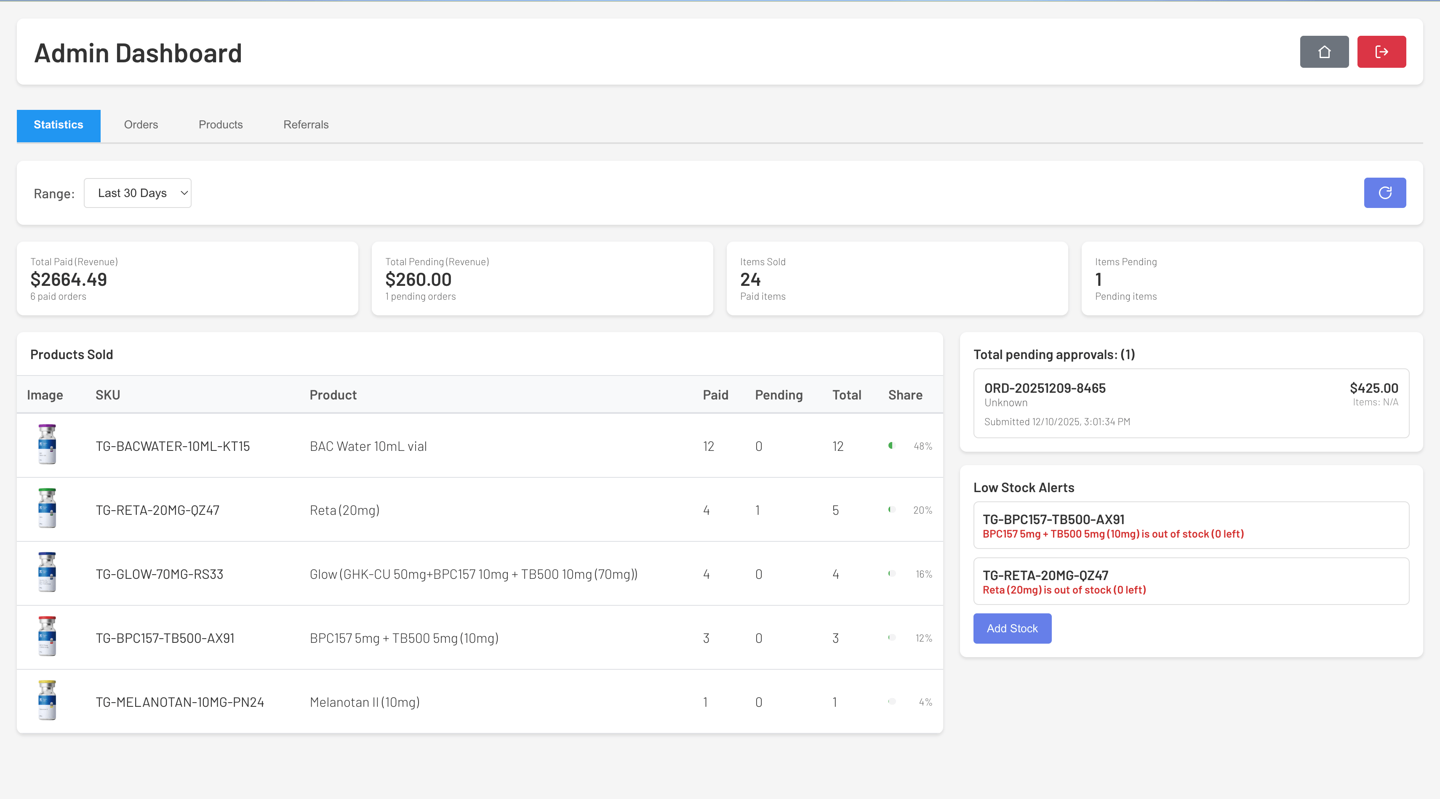The width and height of the screenshot is (1440, 799).
Task: Select low stock alert TG-BPC157-TB500-AX91
Action: pos(1191,525)
